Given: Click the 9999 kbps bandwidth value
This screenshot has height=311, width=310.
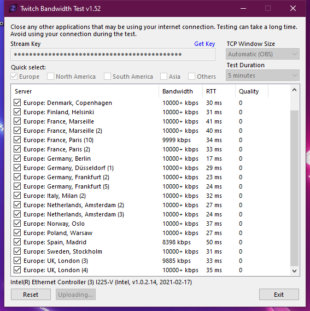Looking at the screenshot, I should pyautogui.click(x=177, y=140).
